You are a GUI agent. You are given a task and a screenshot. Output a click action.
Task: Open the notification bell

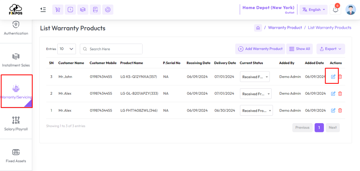[x=335, y=9]
